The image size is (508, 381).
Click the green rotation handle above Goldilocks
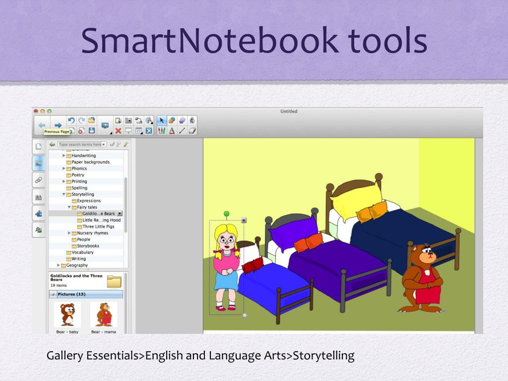pos(226,213)
